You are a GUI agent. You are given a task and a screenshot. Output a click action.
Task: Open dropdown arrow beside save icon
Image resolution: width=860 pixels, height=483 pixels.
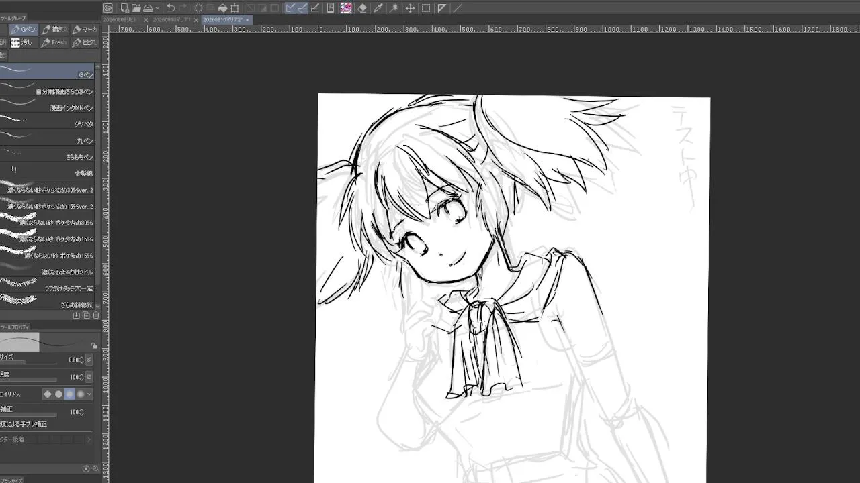coord(157,8)
